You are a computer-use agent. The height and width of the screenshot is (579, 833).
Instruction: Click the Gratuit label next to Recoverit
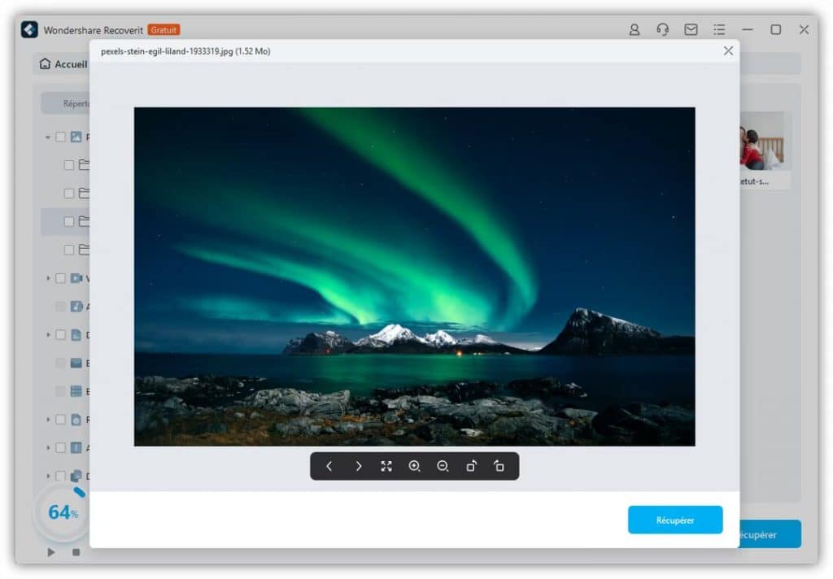point(164,29)
